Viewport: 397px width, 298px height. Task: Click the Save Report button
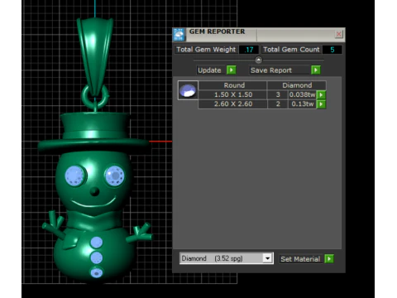(x=280, y=70)
